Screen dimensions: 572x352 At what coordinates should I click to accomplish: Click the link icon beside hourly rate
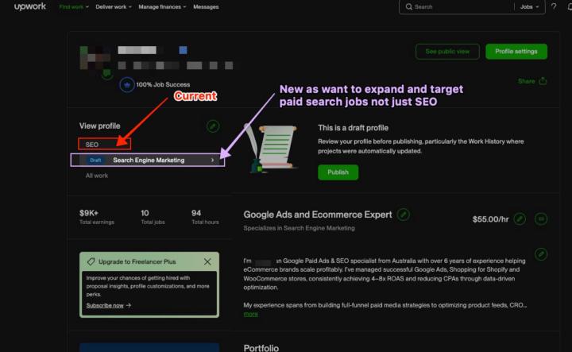click(541, 219)
